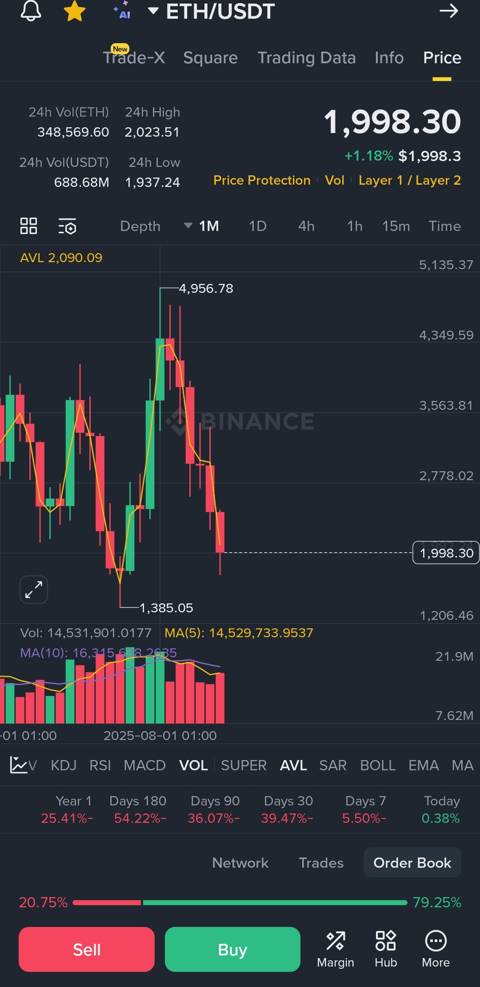This screenshot has height=987, width=480.
Task: Switch to the Trading Data tab
Action: point(307,58)
